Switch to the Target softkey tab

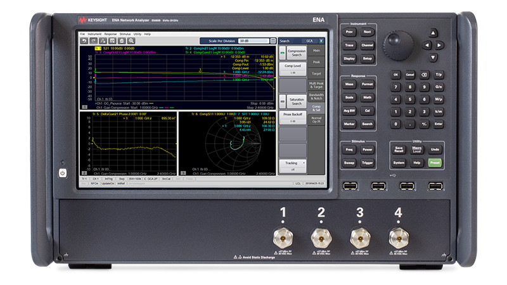[316, 73]
